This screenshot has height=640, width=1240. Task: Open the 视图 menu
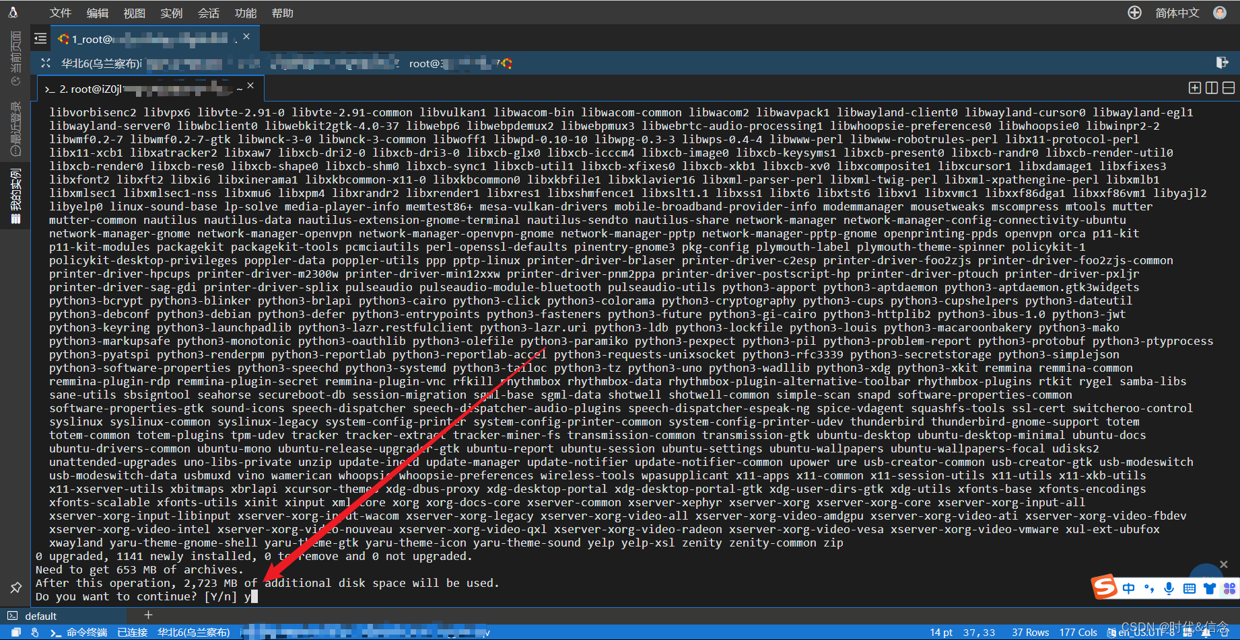(x=134, y=13)
